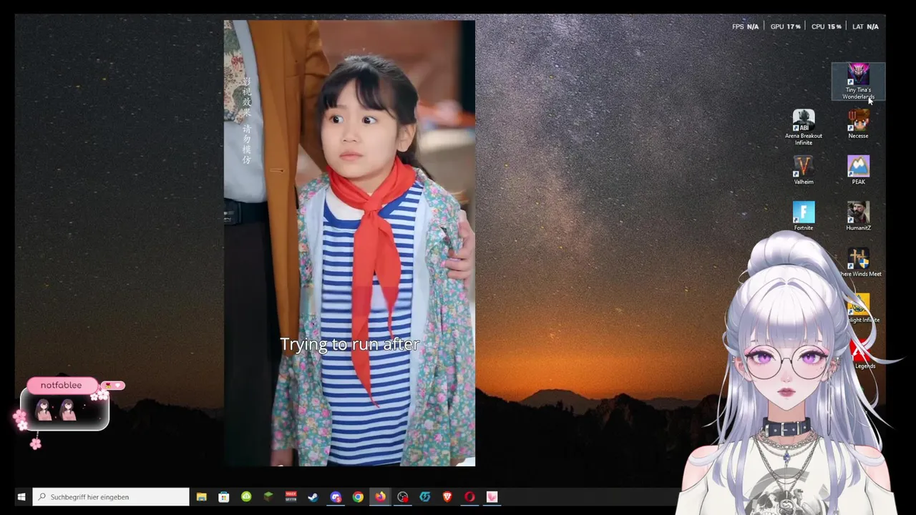This screenshot has width=916, height=515.
Task: Open the Fortnite desktop shortcut
Action: click(804, 216)
